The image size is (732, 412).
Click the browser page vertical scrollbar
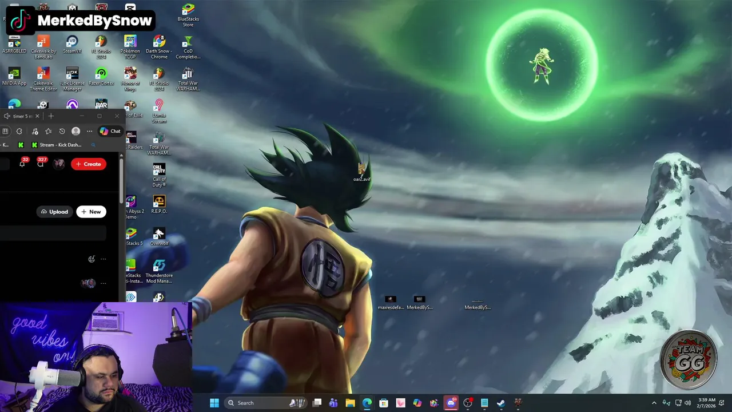[x=121, y=180]
